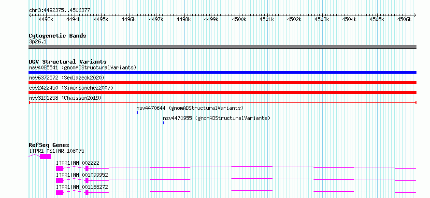
Task: Click the left arrowhead of the ruler
Action: coord(30,15)
